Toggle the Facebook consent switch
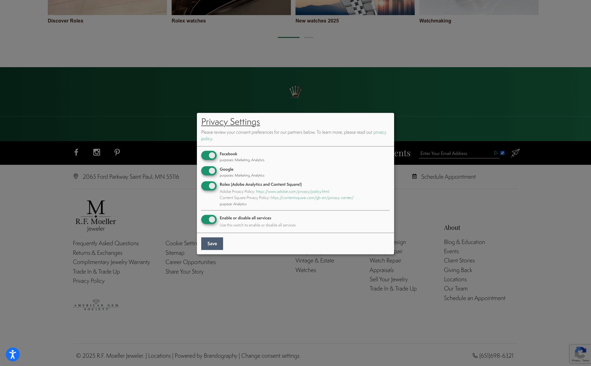591x366 pixels. click(x=209, y=156)
